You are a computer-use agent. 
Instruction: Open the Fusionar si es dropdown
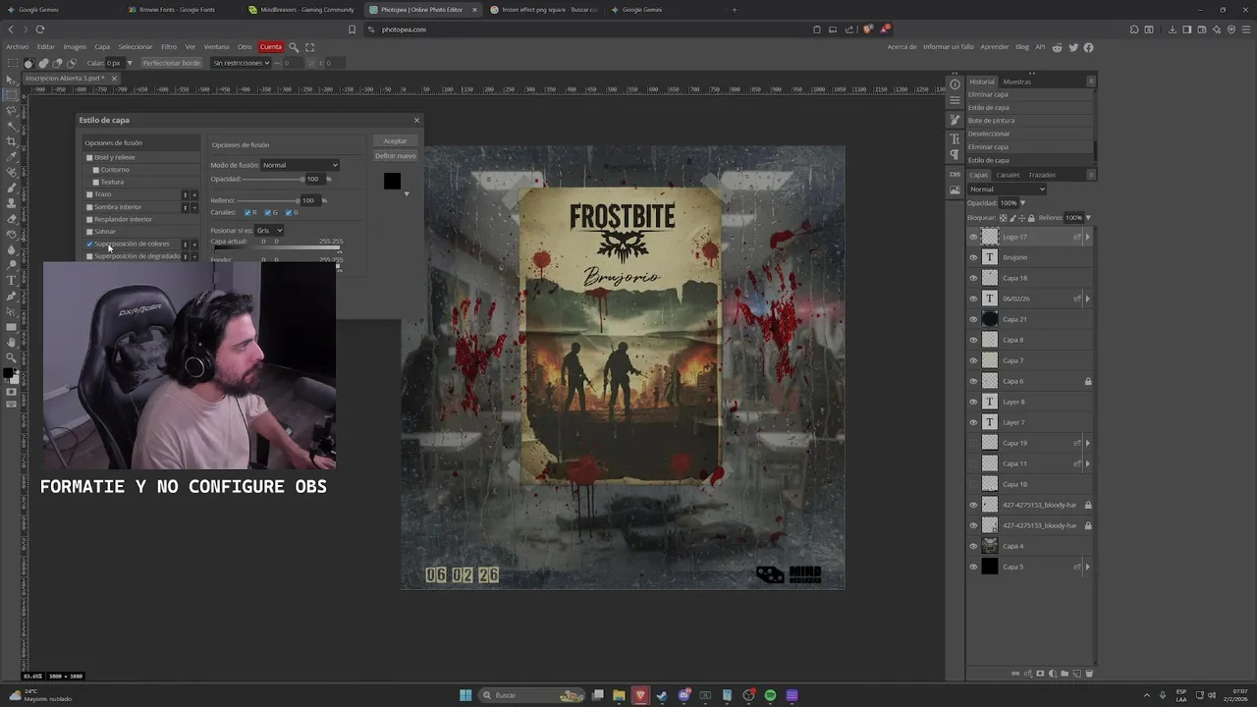coord(269,231)
